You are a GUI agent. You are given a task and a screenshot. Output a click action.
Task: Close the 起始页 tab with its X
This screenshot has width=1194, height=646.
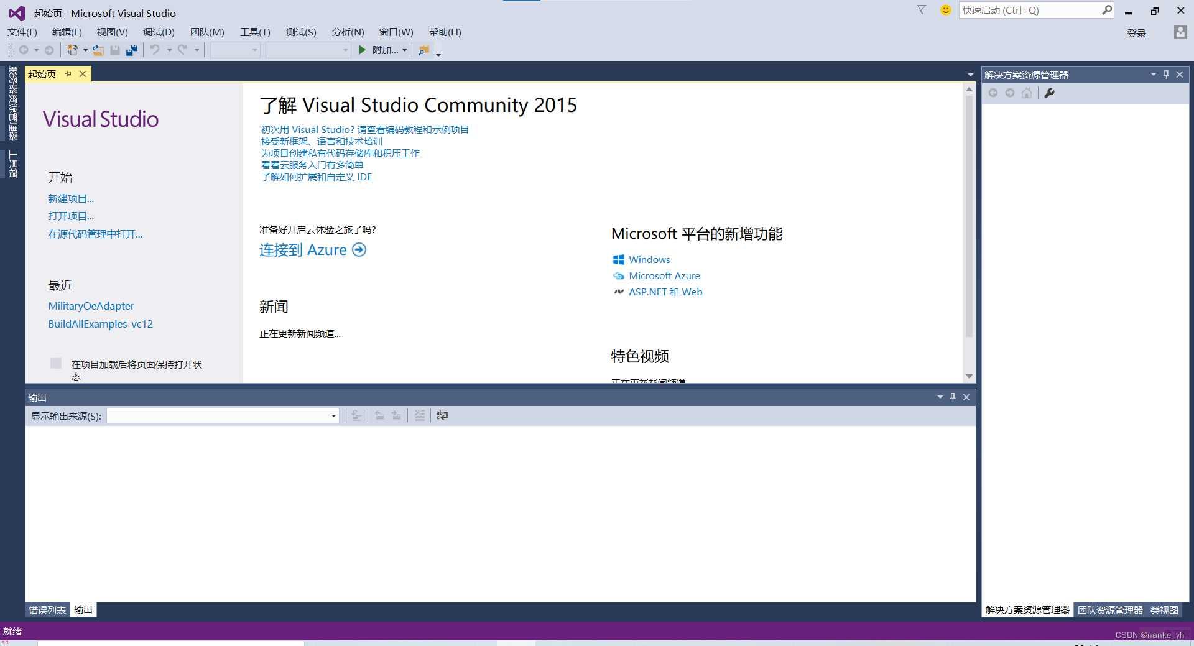(x=83, y=74)
